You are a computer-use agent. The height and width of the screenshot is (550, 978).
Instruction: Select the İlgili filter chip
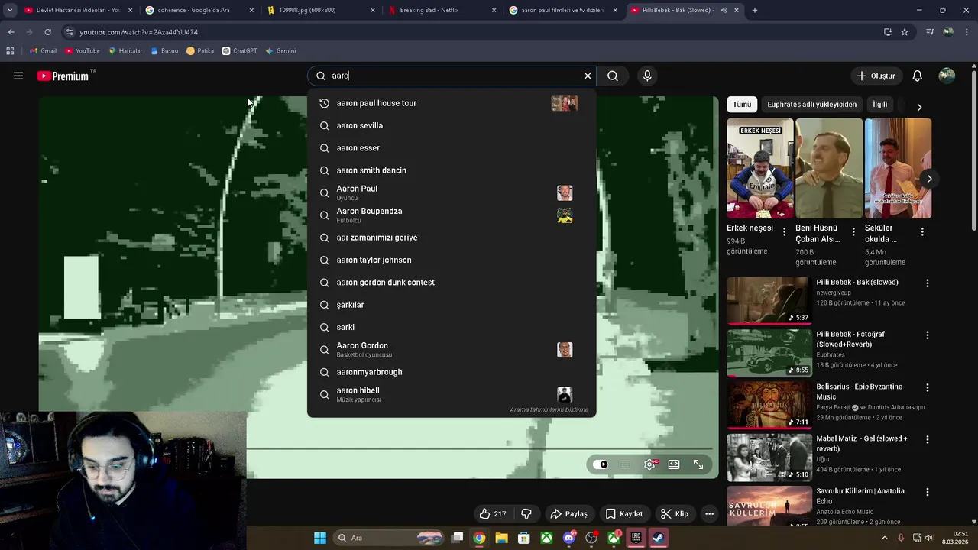tap(880, 105)
